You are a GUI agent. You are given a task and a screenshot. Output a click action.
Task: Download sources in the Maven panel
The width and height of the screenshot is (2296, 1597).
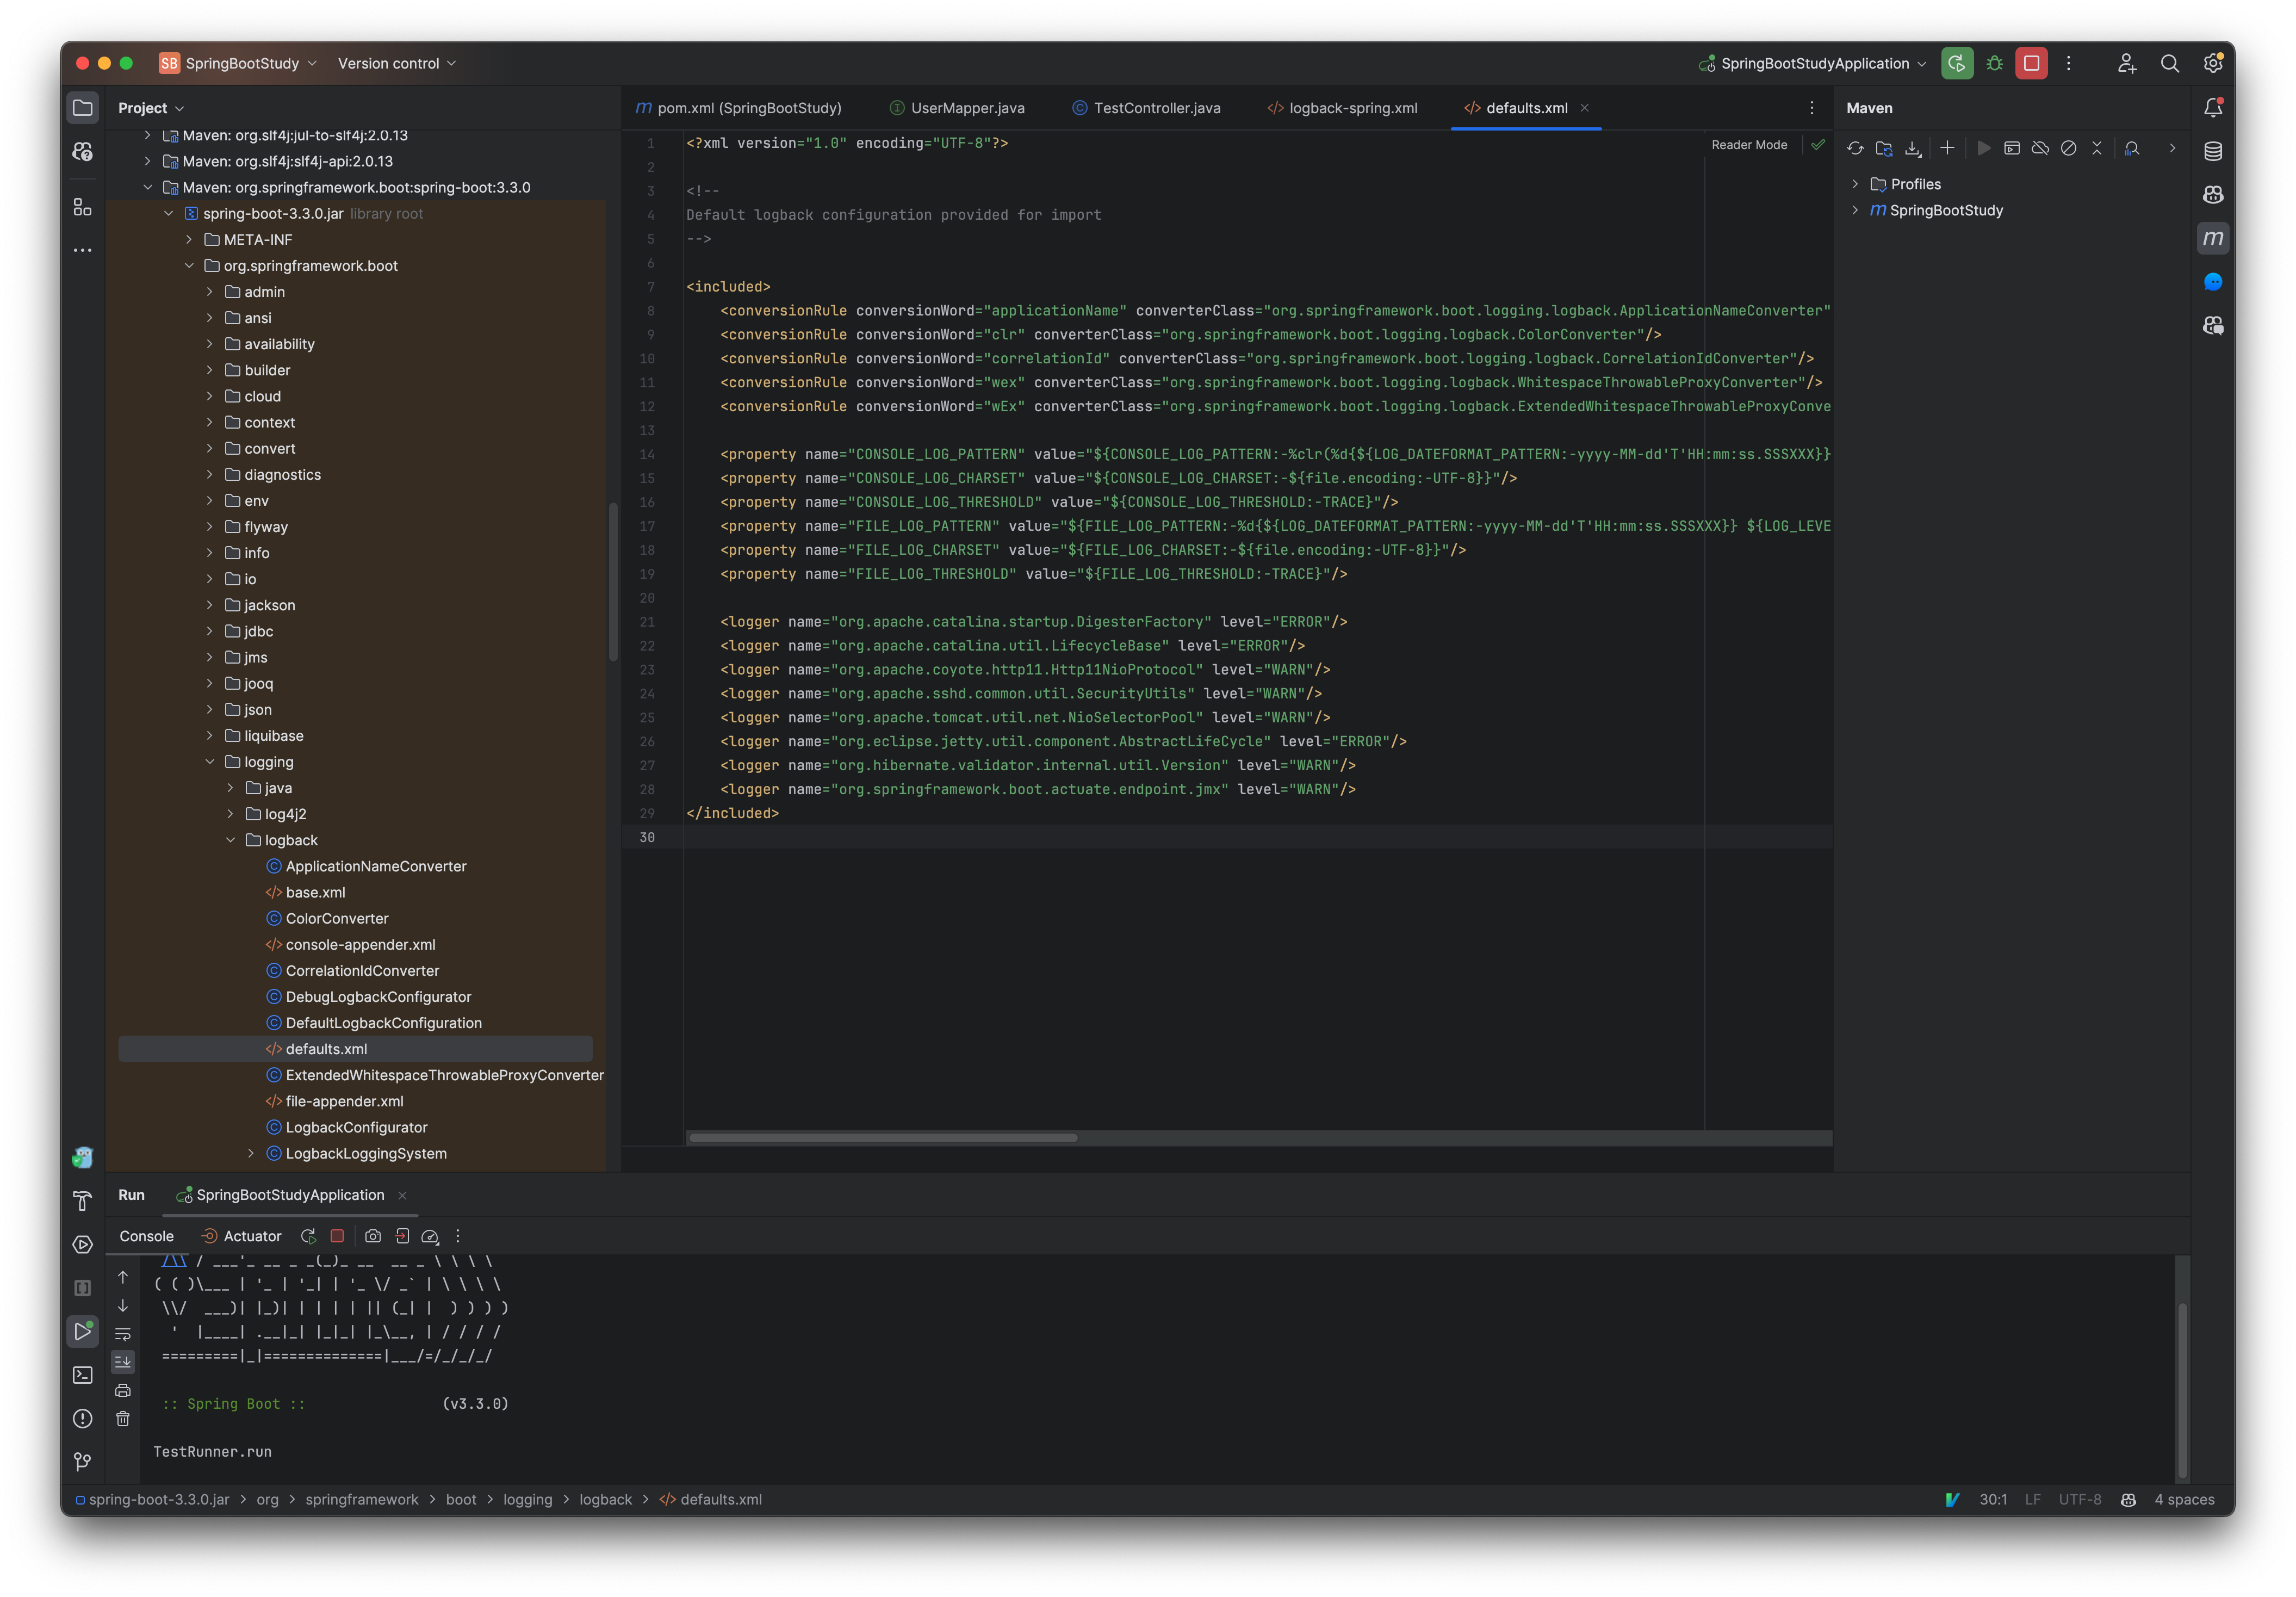click(1913, 147)
